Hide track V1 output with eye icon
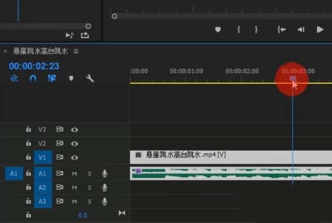Viewport: 332px width, 223px height. pos(74,157)
